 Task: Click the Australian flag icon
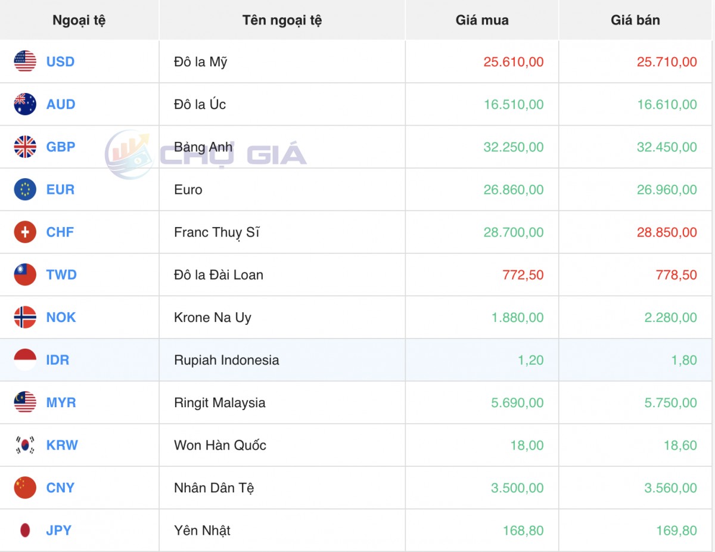pos(25,104)
